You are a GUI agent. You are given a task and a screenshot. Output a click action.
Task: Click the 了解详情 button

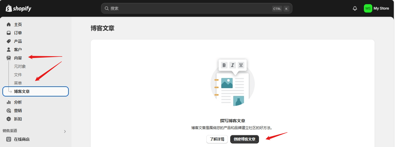tap(217, 139)
